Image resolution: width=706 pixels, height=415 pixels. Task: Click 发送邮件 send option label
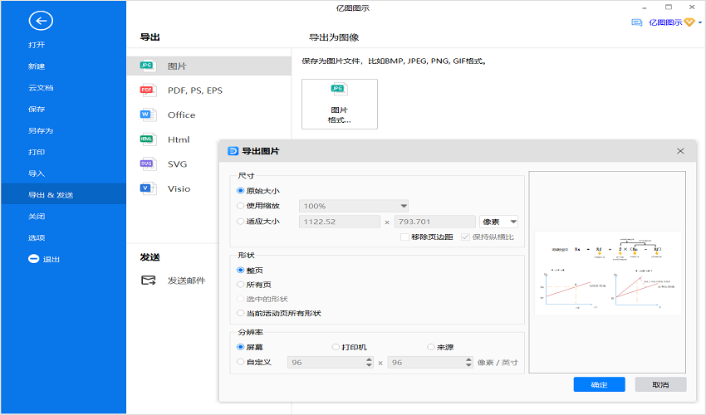click(x=186, y=281)
